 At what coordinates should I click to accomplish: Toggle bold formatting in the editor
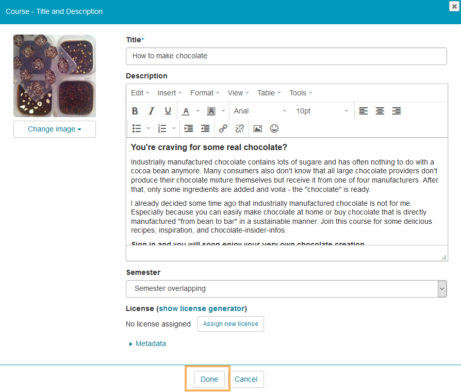135,111
